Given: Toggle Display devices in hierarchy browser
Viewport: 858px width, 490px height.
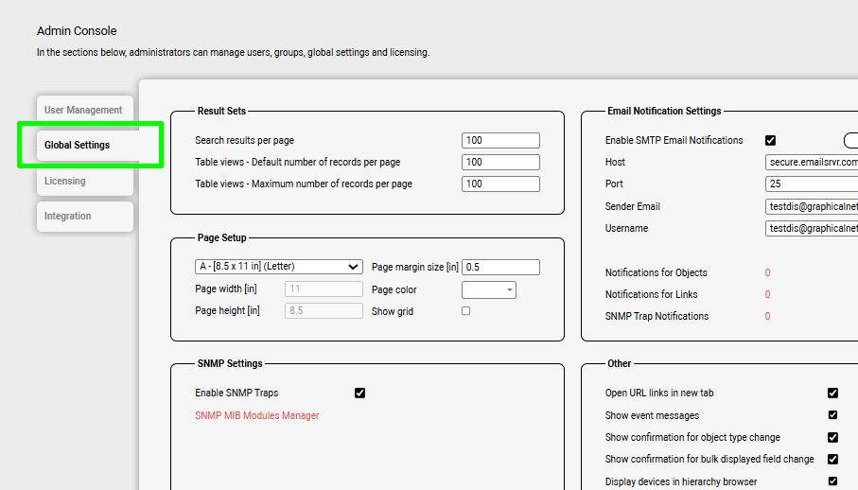Looking at the screenshot, I should pos(832,481).
